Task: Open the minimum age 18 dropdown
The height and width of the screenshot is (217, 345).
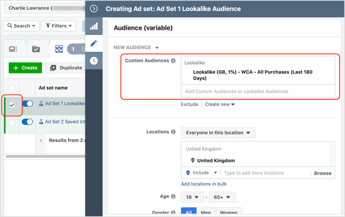Action: 192,197
